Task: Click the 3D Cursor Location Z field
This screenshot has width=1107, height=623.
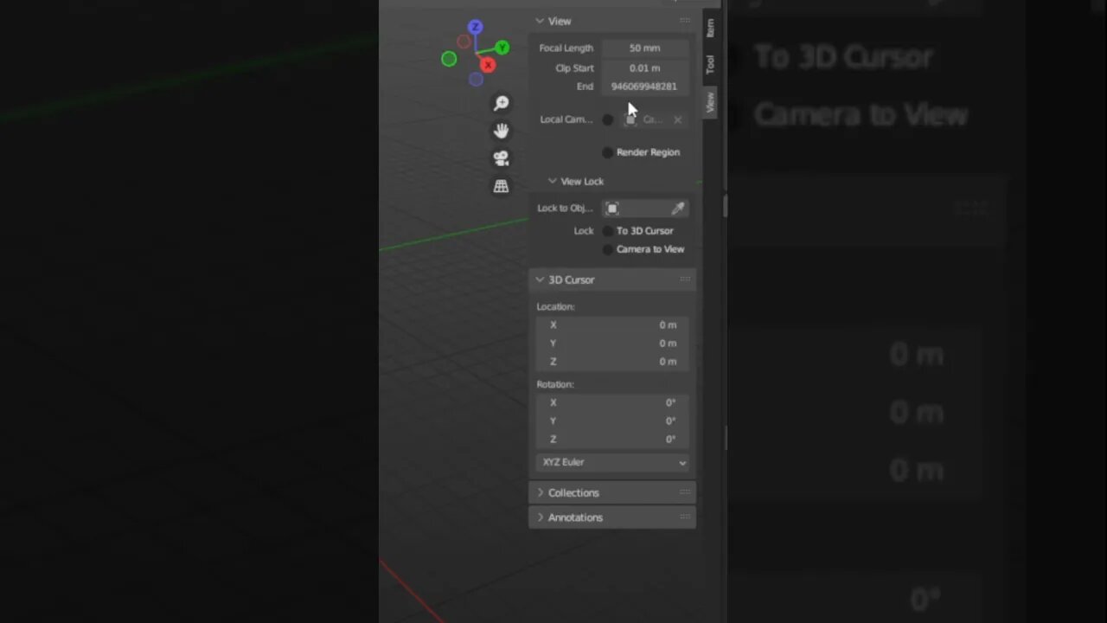Action: pos(613,362)
